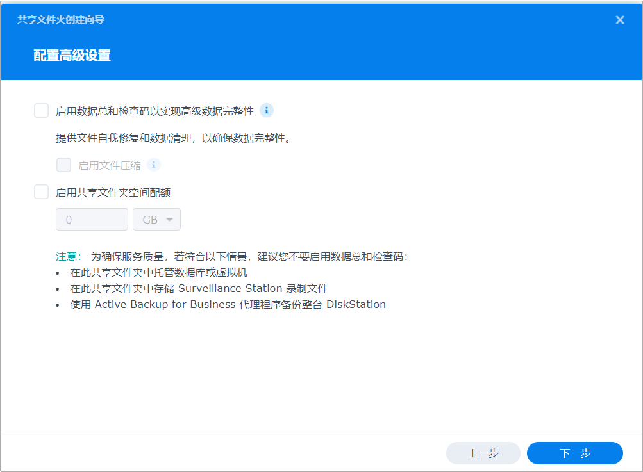The width and height of the screenshot is (643, 472).
Task: Close the shared folder creation wizard
Action: [x=620, y=20]
